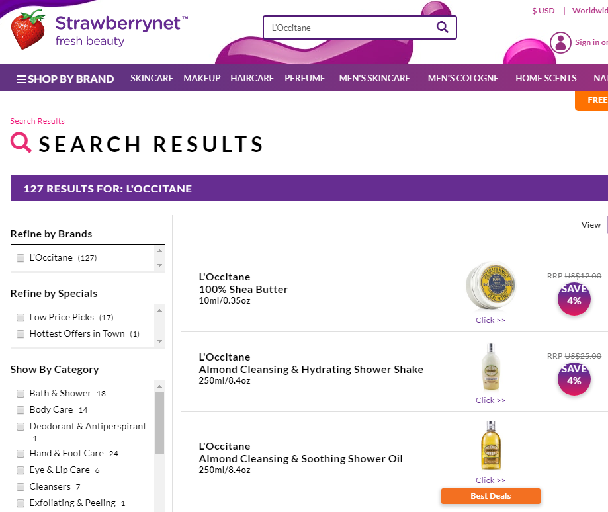608x512 pixels.
Task: Enable the Low Price Picks filter
Action: pyautogui.click(x=21, y=318)
